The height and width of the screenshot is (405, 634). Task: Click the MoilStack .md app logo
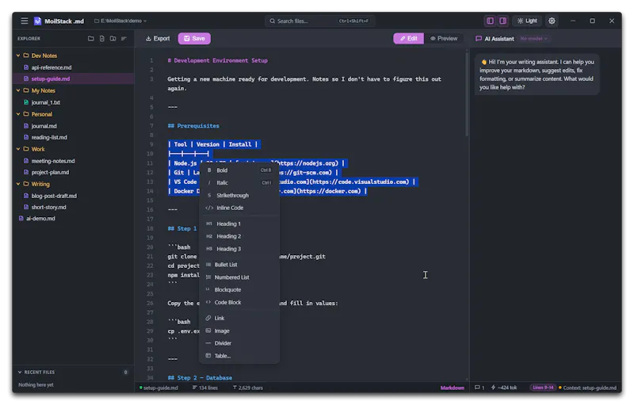tap(37, 21)
